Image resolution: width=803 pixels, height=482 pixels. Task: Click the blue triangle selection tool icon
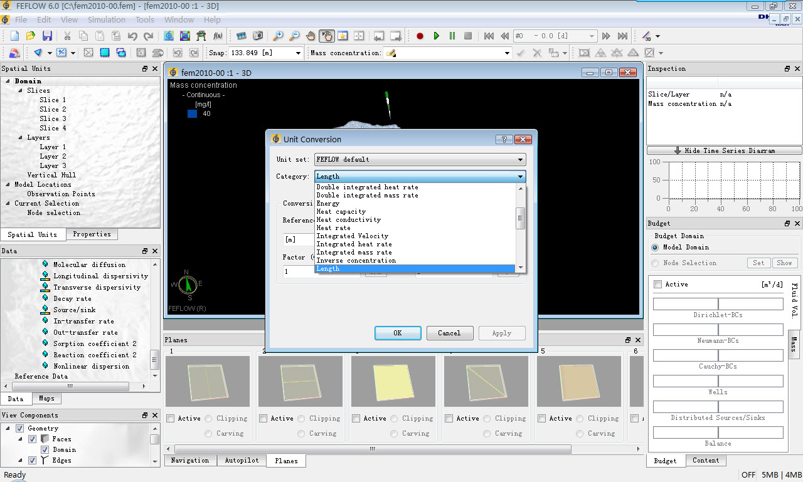point(38,53)
